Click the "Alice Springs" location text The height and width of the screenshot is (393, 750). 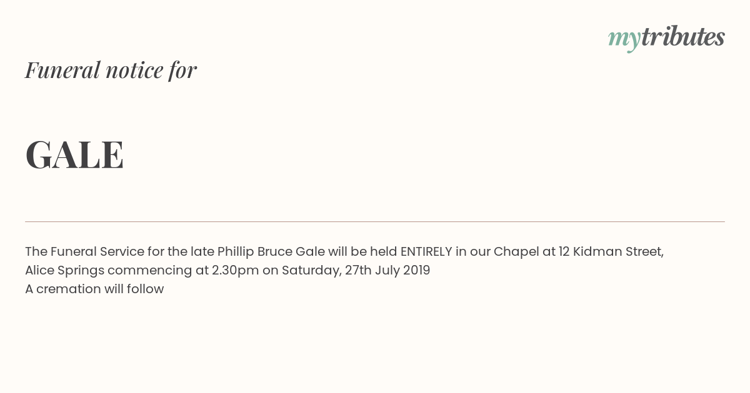64,271
